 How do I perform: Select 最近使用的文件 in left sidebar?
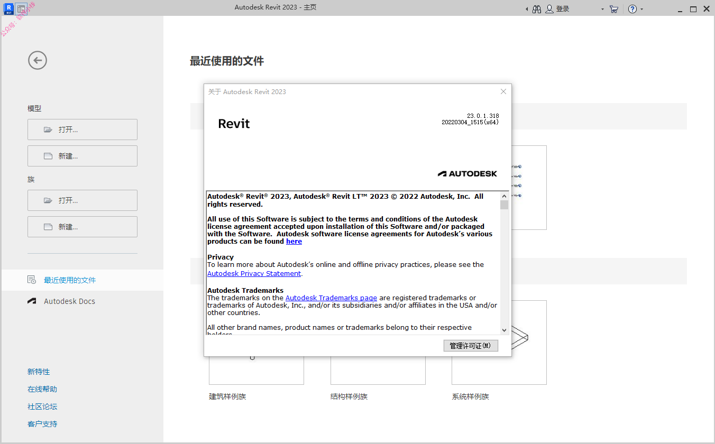tap(82, 280)
